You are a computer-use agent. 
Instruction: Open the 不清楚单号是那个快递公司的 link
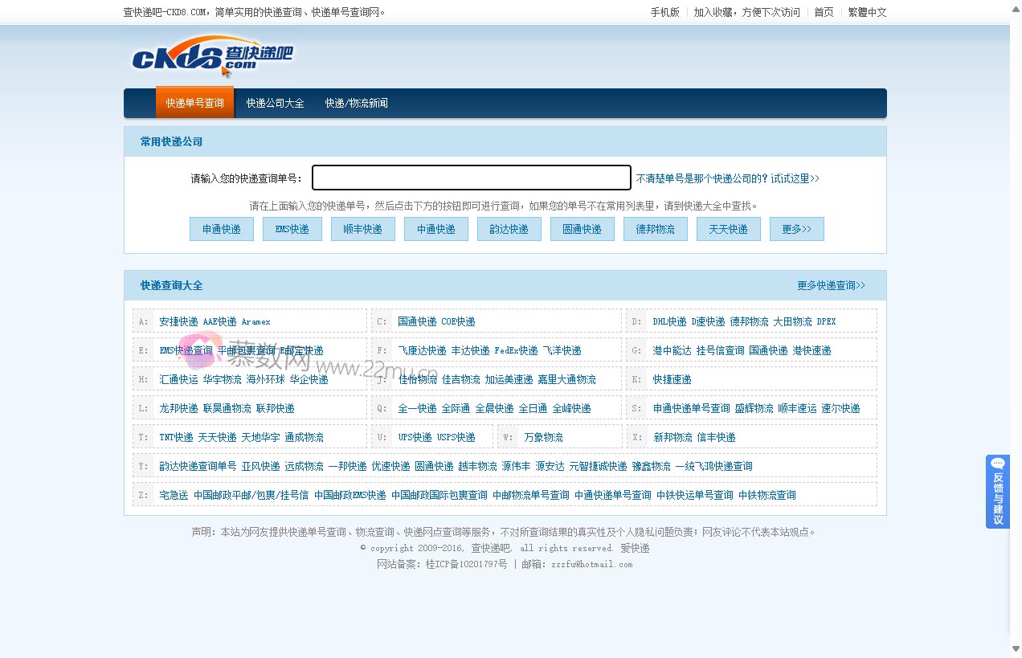tap(727, 178)
